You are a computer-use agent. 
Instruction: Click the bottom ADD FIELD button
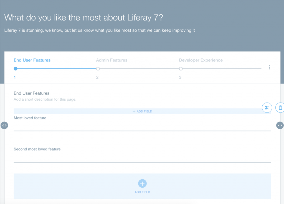[x=142, y=192]
